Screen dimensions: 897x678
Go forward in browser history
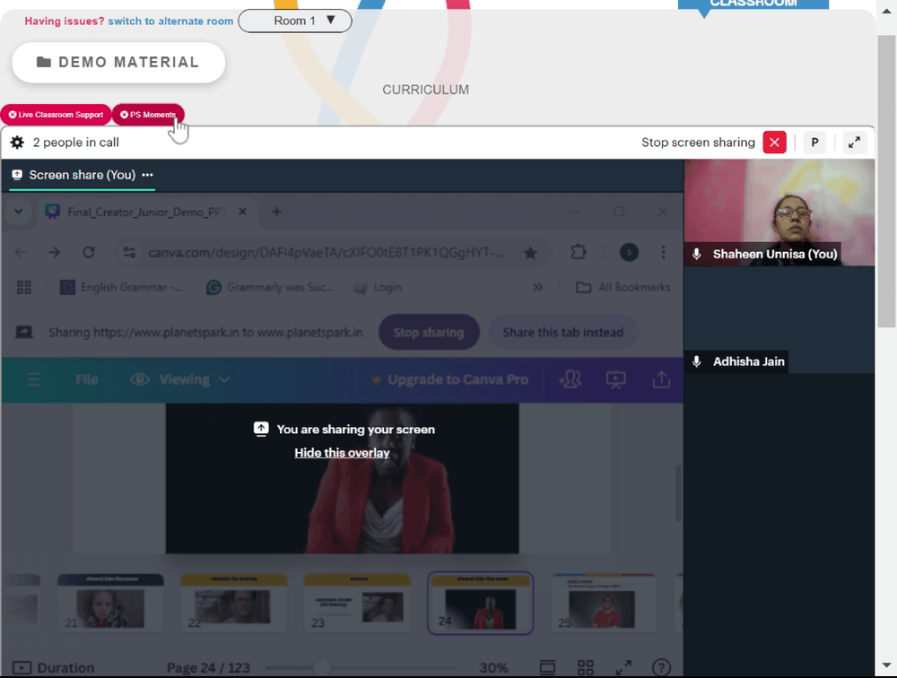tap(55, 252)
